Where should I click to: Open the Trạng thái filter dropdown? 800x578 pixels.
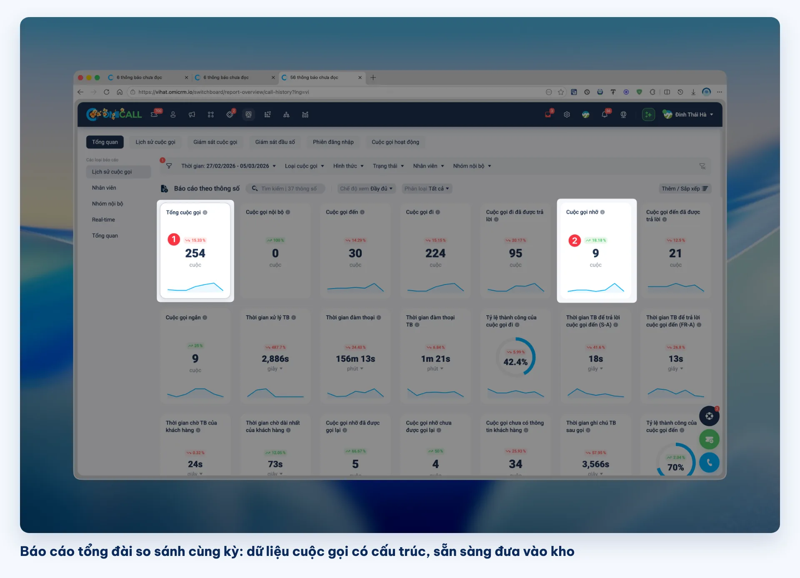pos(388,166)
